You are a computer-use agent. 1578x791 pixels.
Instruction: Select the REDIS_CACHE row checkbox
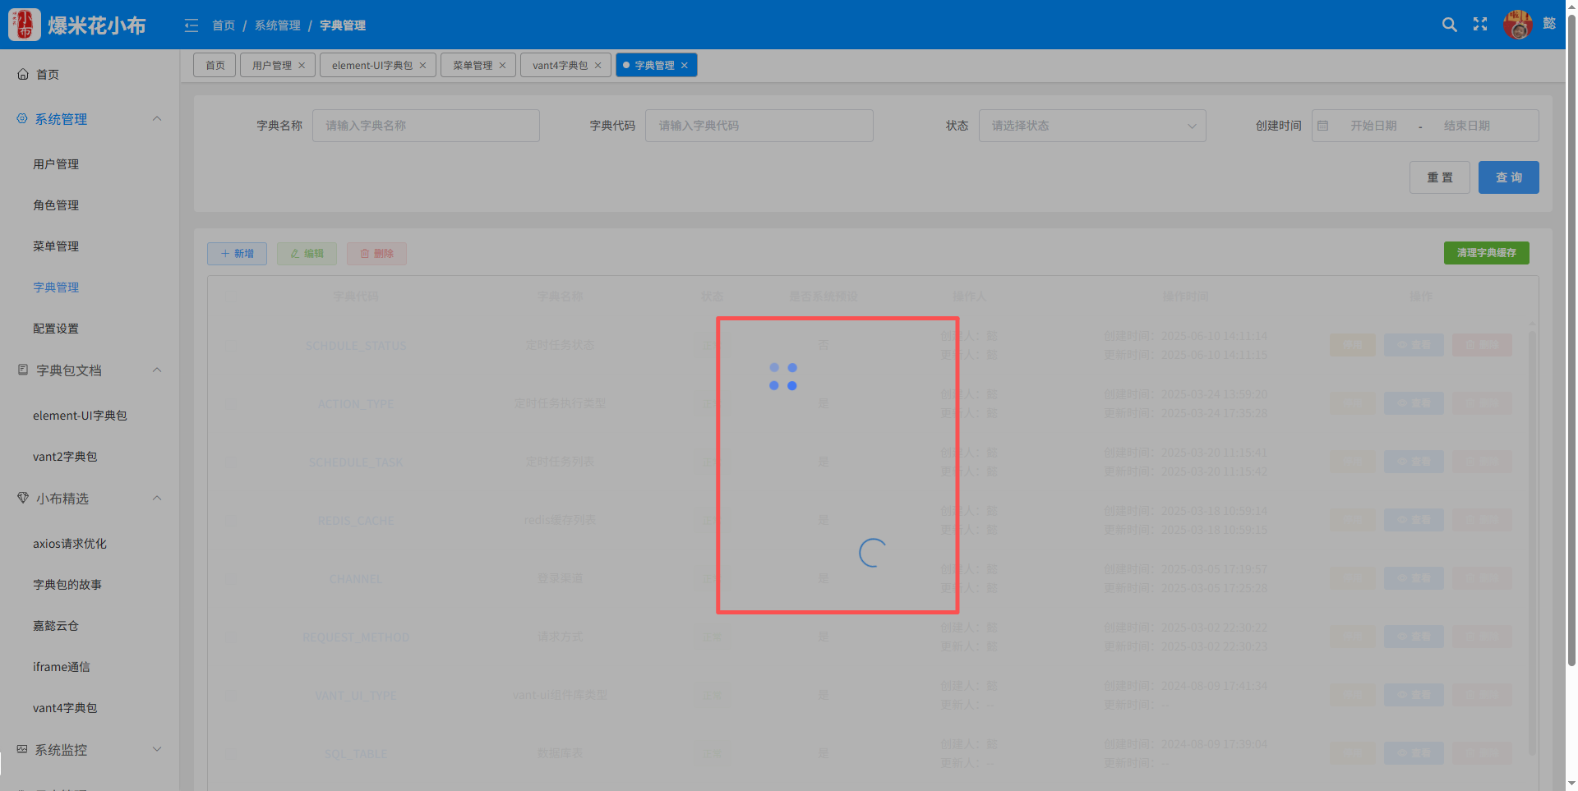pyautogui.click(x=231, y=521)
